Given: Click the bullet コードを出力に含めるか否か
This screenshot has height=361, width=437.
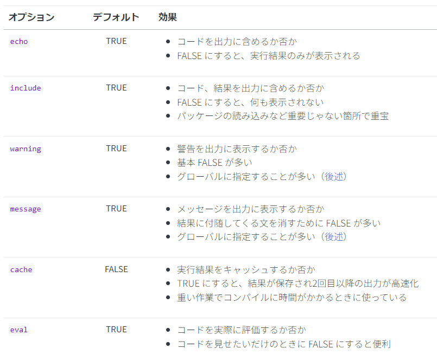Looking at the screenshot, I should click(x=237, y=42).
